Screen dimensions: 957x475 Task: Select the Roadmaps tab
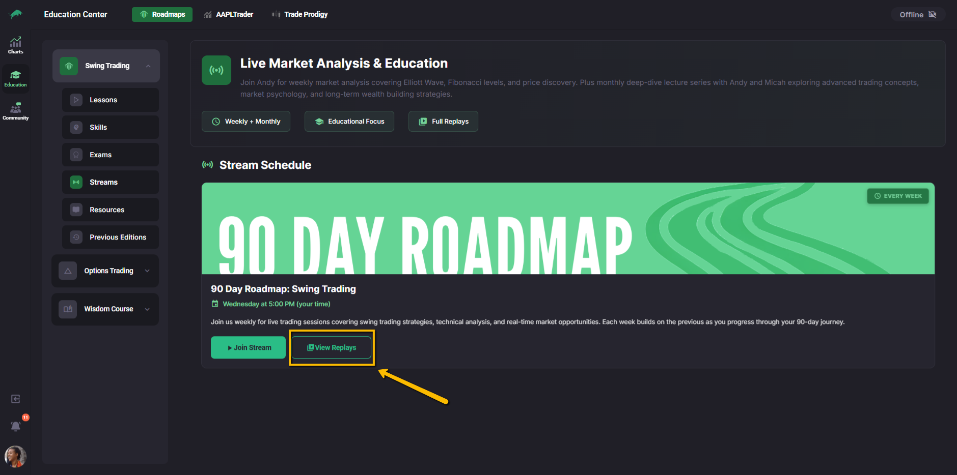[x=162, y=14]
